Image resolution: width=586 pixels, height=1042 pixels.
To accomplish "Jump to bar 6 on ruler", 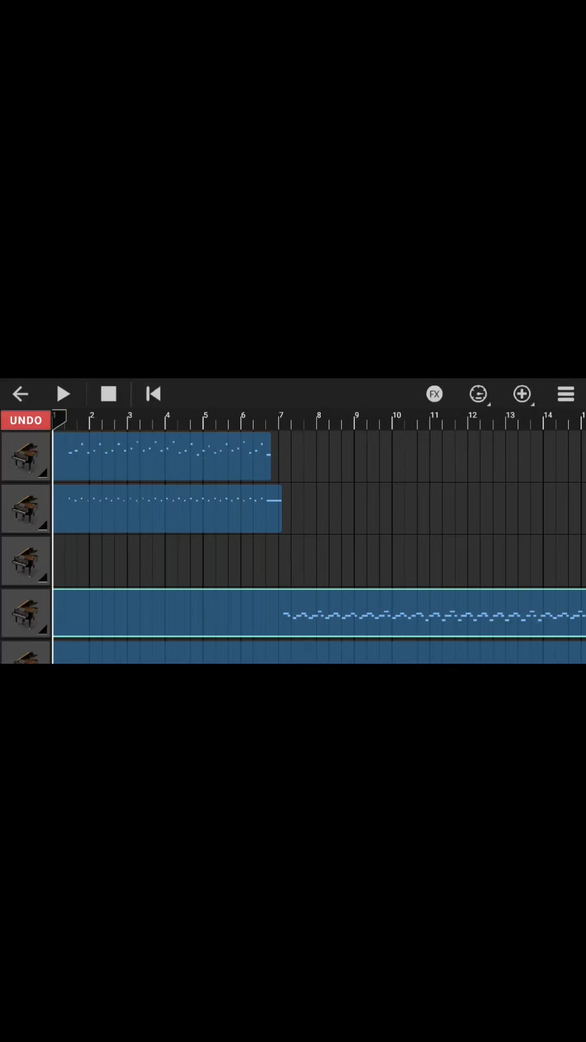I will (243, 415).
